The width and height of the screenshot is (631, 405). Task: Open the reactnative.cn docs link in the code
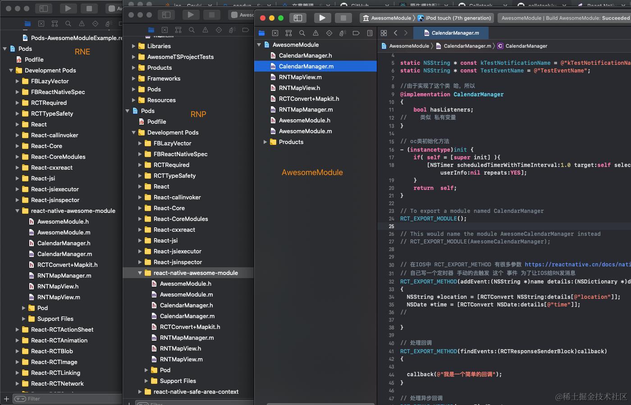pyautogui.click(x=578, y=265)
